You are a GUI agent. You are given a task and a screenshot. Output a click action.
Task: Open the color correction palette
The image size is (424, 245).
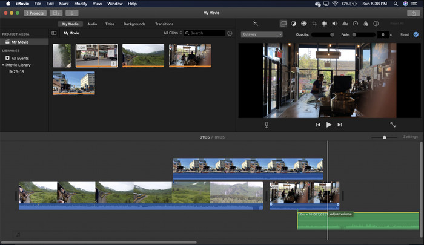pos(304,24)
